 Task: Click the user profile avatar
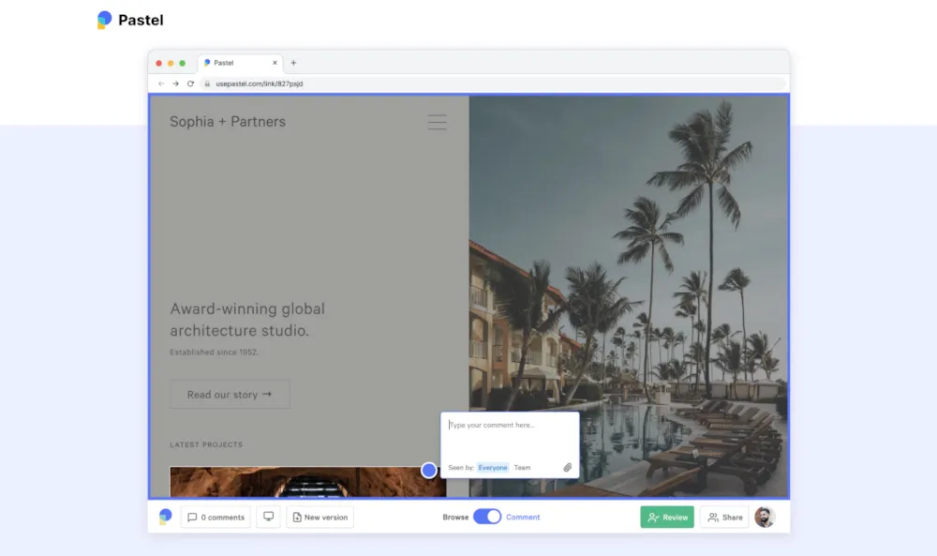(x=765, y=517)
